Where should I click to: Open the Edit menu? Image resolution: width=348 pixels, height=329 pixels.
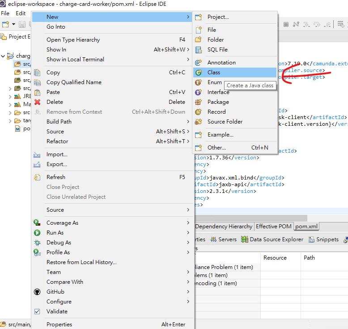click(21, 13)
